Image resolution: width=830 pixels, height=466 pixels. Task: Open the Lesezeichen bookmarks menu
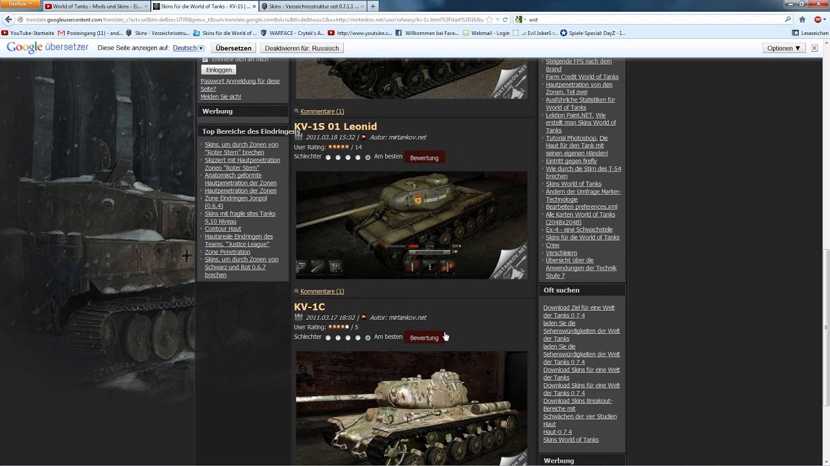(810, 32)
